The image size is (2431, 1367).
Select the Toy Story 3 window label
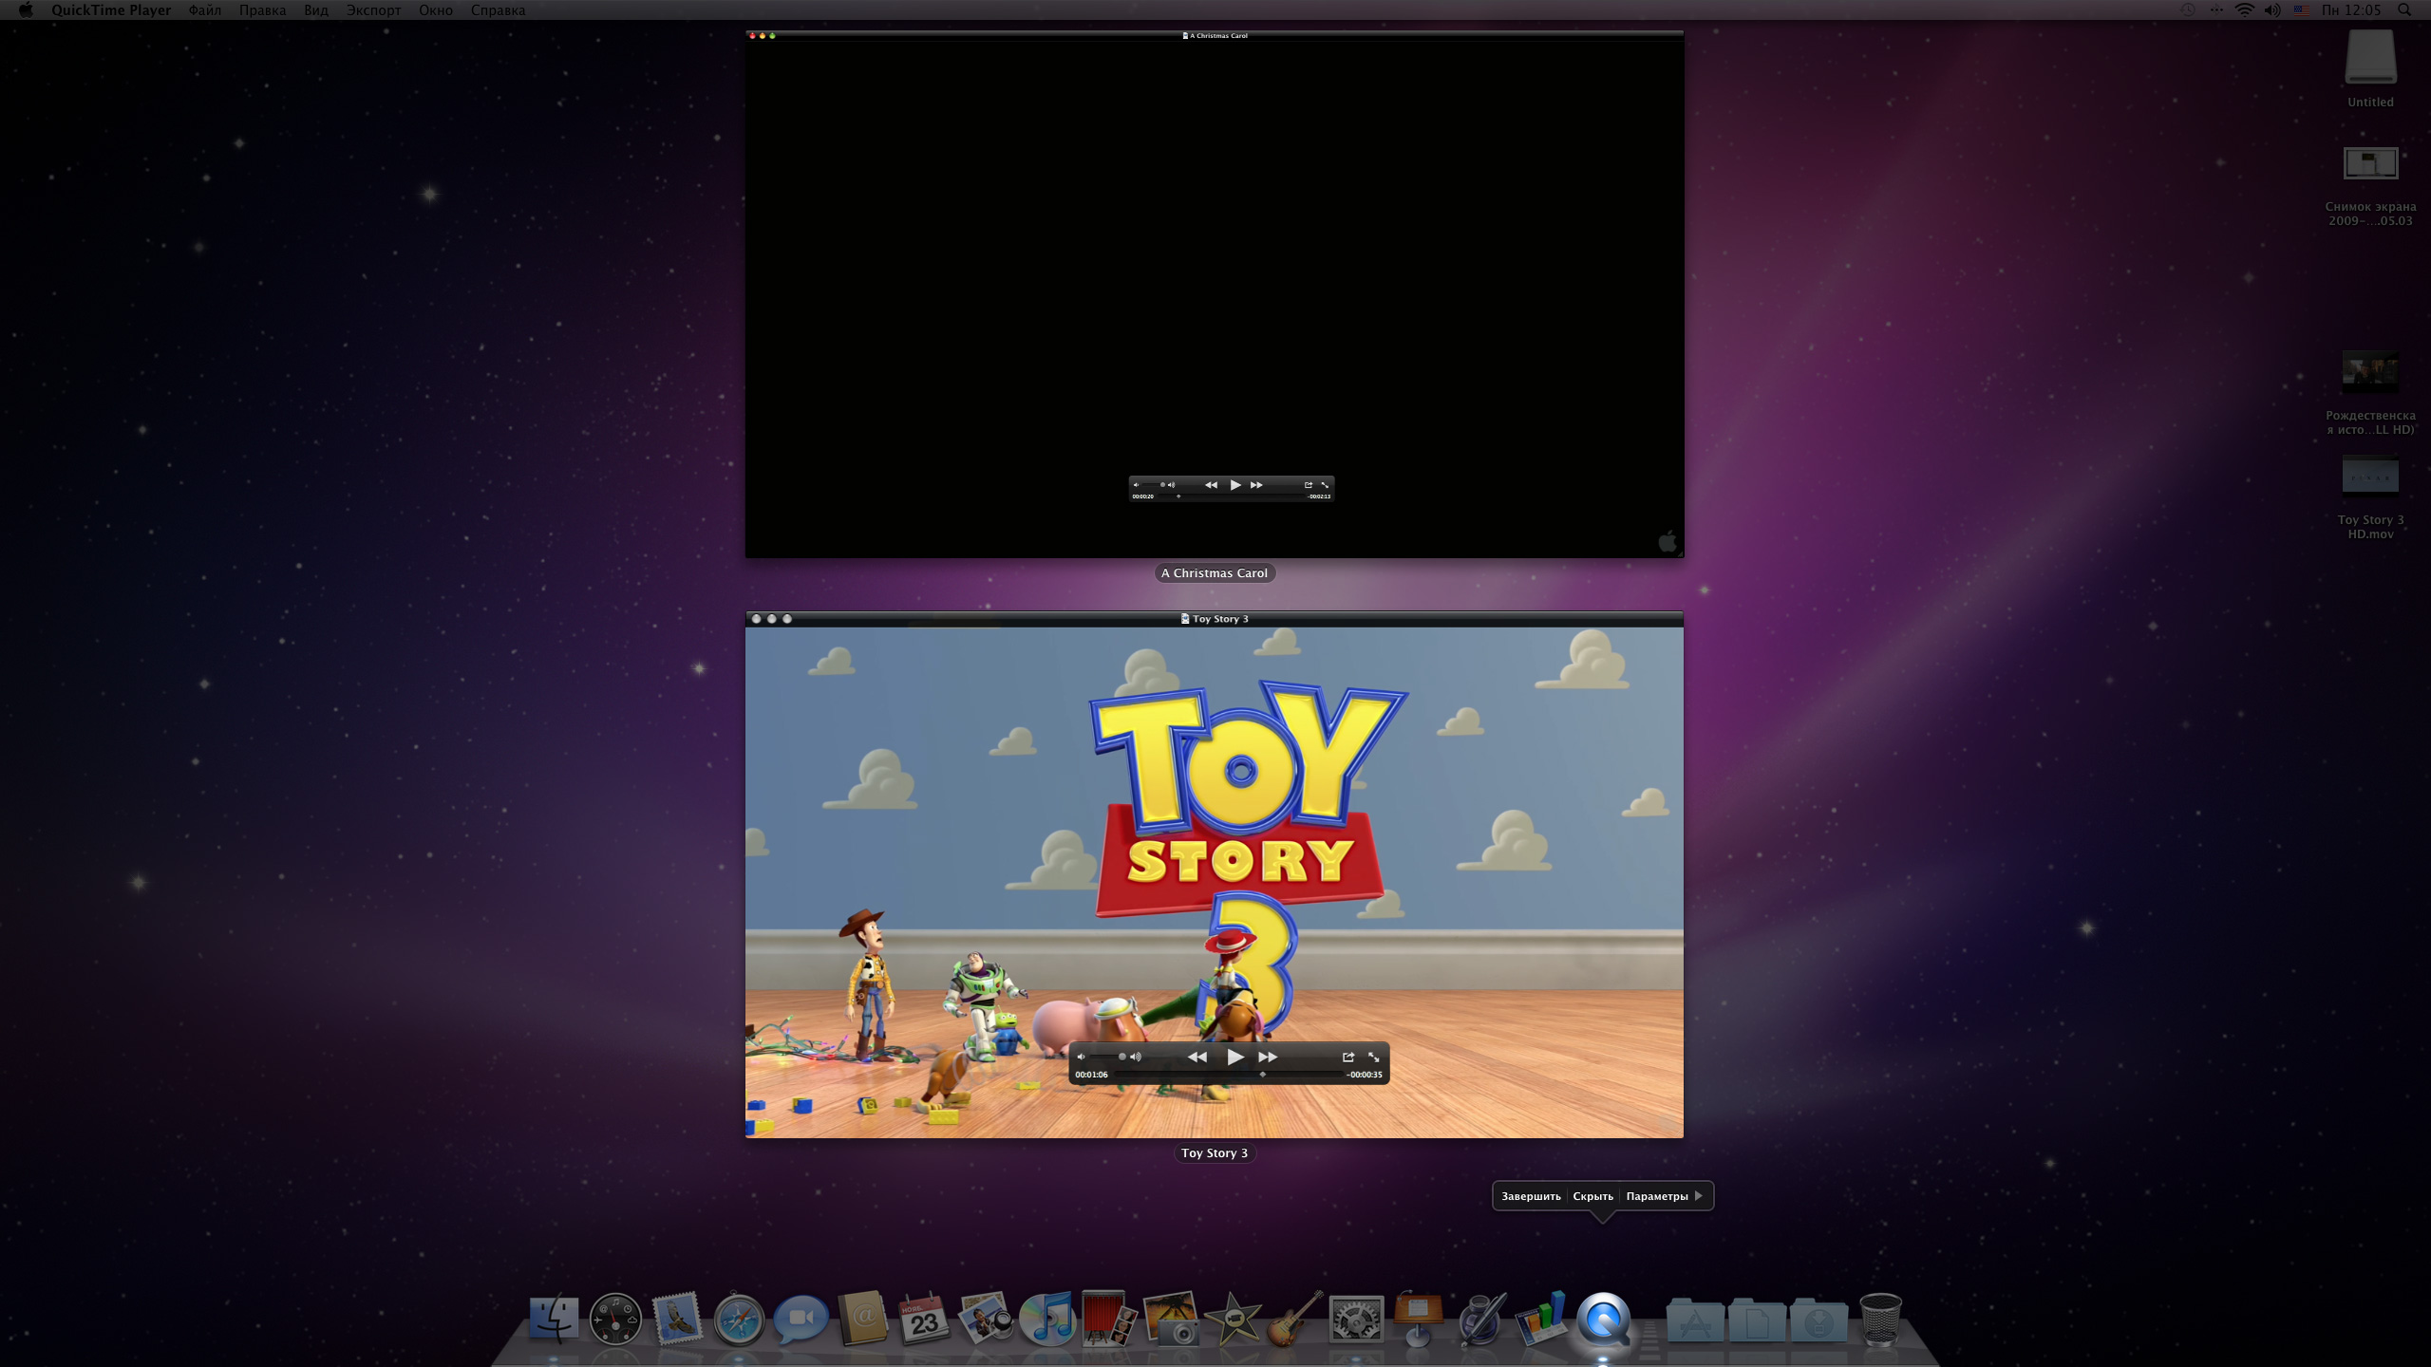click(1215, 1153)
